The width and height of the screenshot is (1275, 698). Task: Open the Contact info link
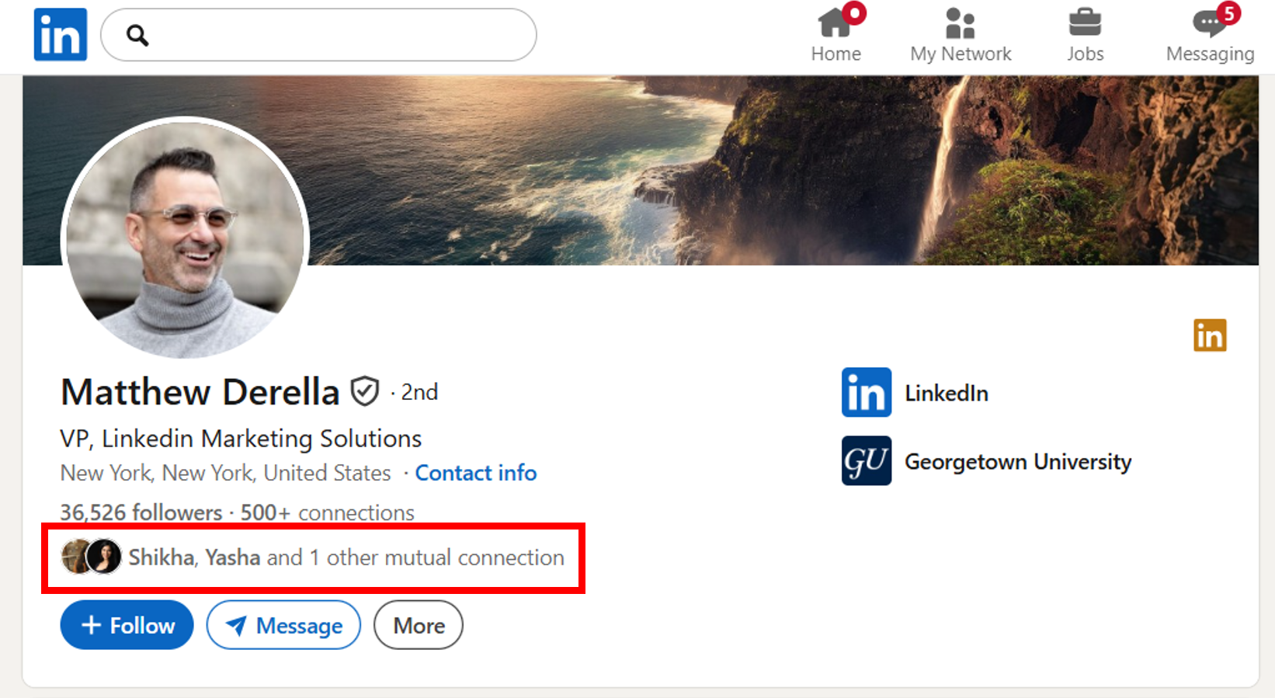coord(476,473)
